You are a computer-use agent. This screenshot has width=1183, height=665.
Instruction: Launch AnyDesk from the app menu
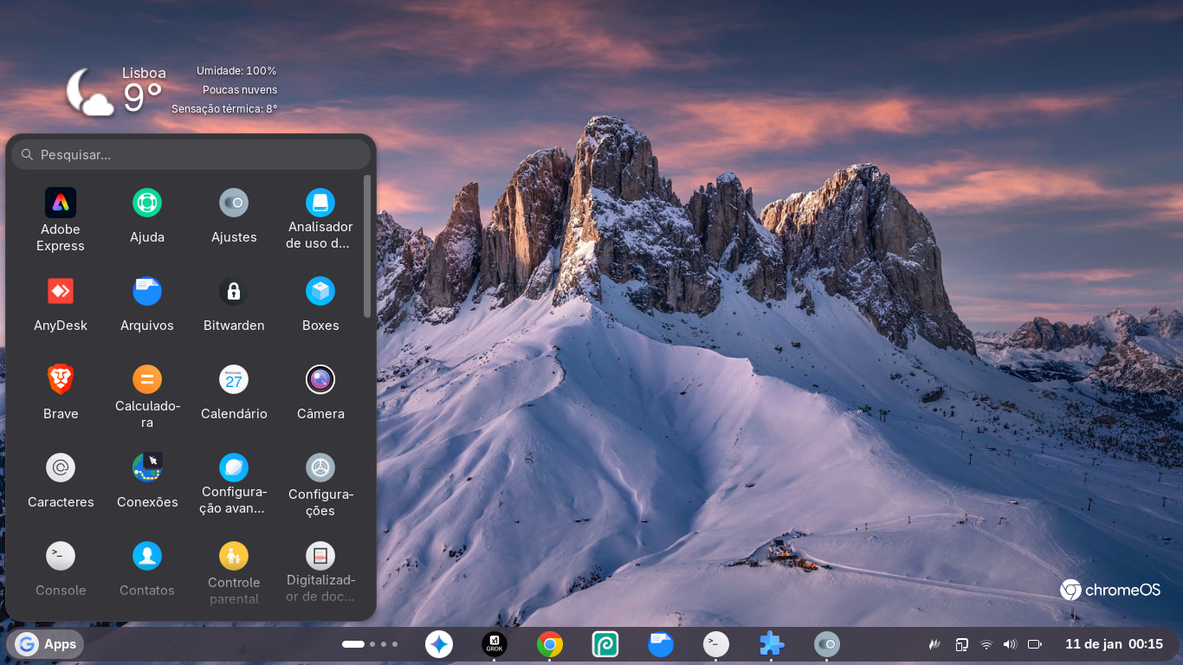61,292
